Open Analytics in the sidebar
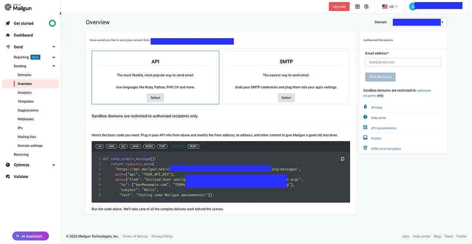The width and height of the screenshot is (472, 244). (25, 93)
